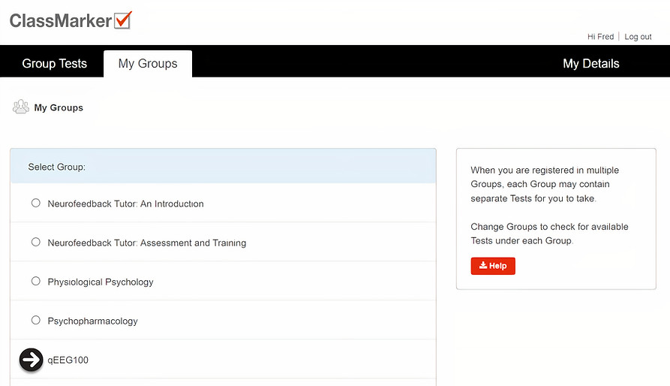Click the Log out link

[638, 37]
